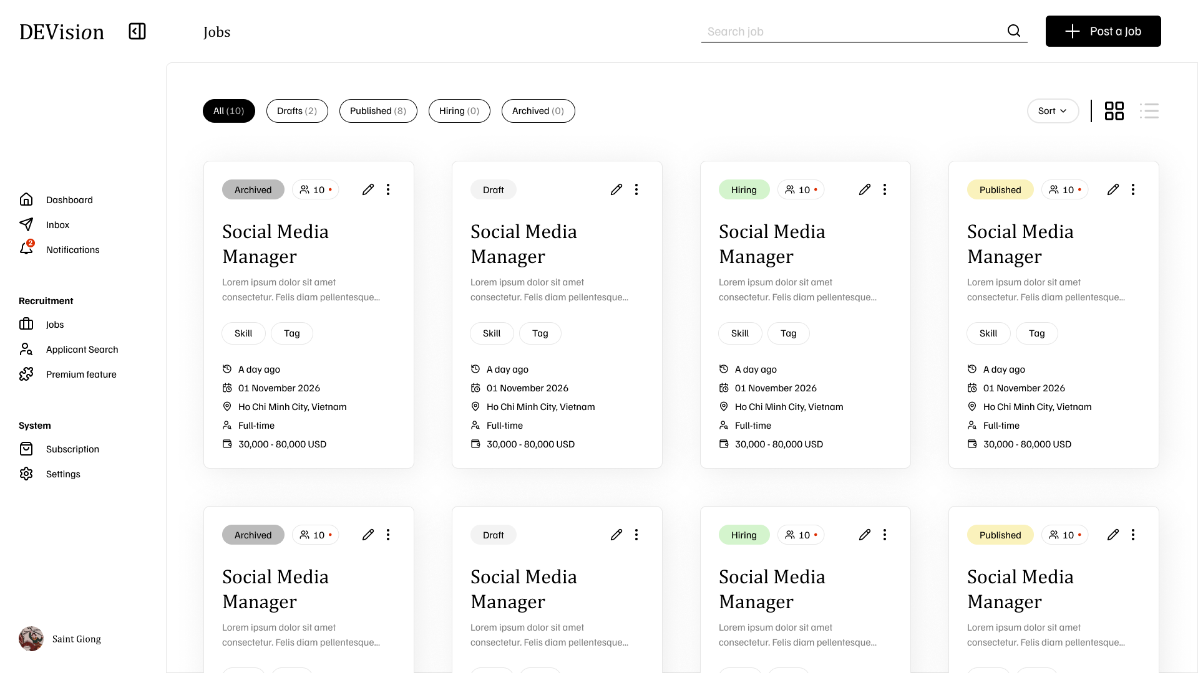
Task: Collapse the sidebar using the panel icon
Action: coord(137,31)
